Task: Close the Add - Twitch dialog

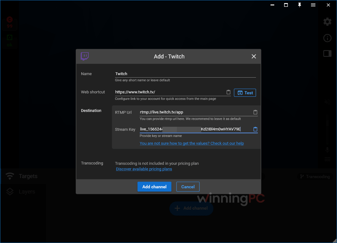Action: (x=254, y=56)
